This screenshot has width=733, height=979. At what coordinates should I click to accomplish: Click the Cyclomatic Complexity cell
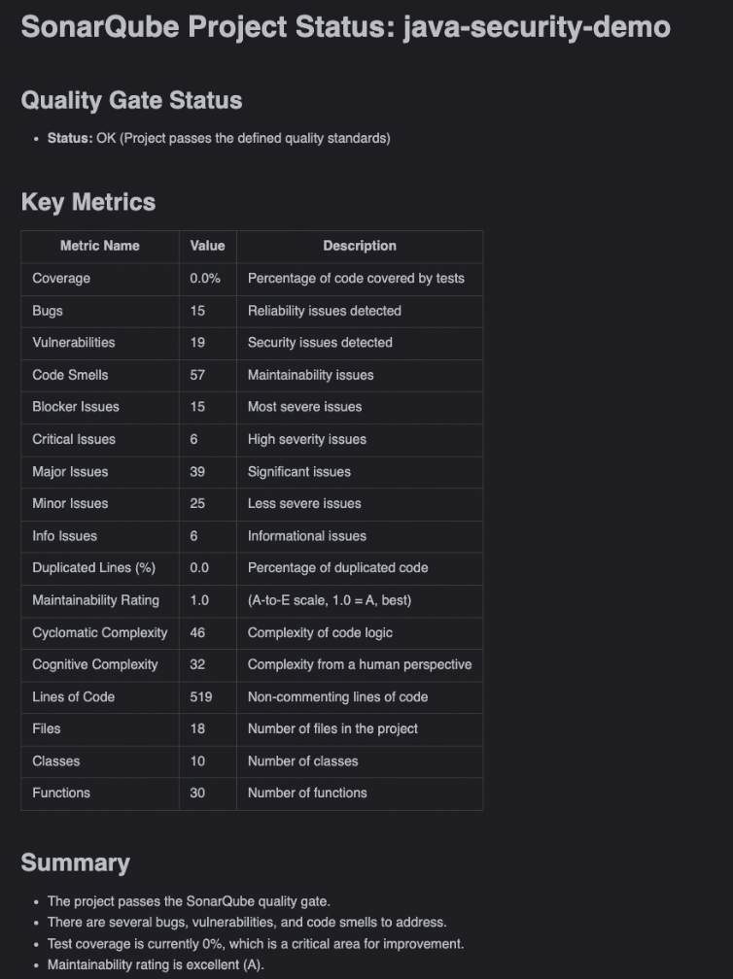[x=99, y=632]
